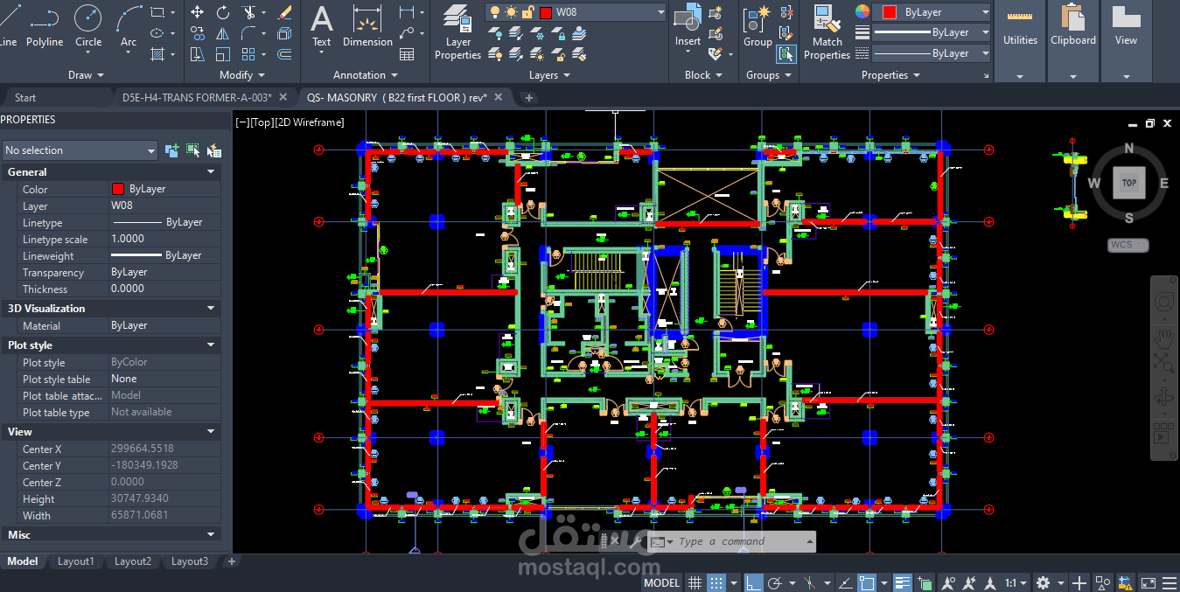Click the red layer color swatch next to W08

coord(546,12)
